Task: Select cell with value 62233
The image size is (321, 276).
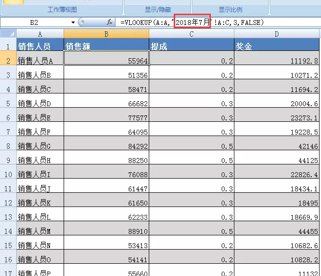Action: coord(107,214)
